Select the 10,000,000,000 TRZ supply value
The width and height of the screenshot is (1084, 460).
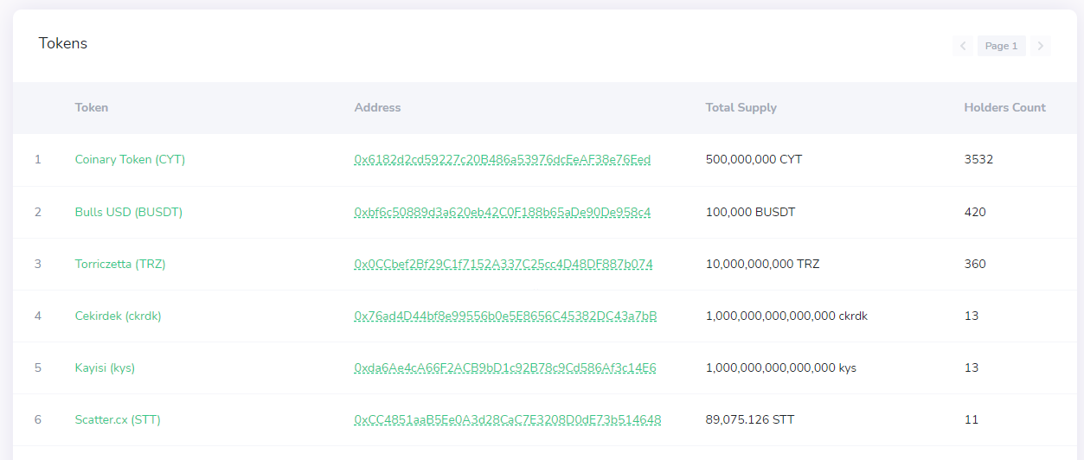[x=762, y=264]
